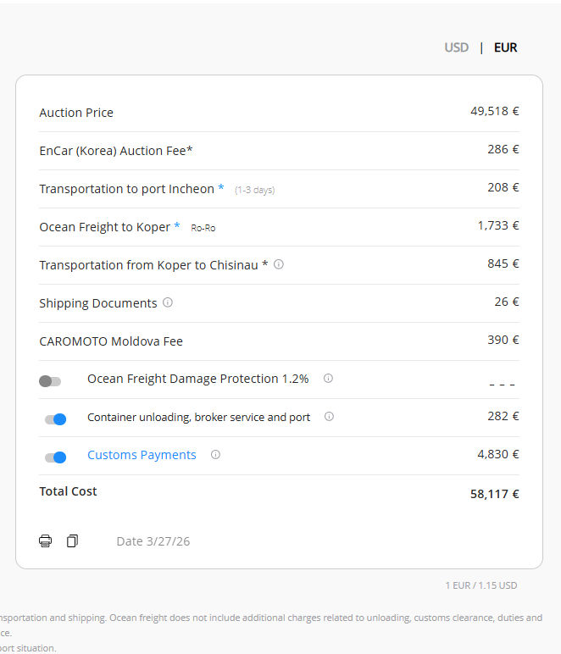Viewport: 561px width, 654px height.
Task: Turn off the Customs Payments toggle
Action: [x=55, y=457]
